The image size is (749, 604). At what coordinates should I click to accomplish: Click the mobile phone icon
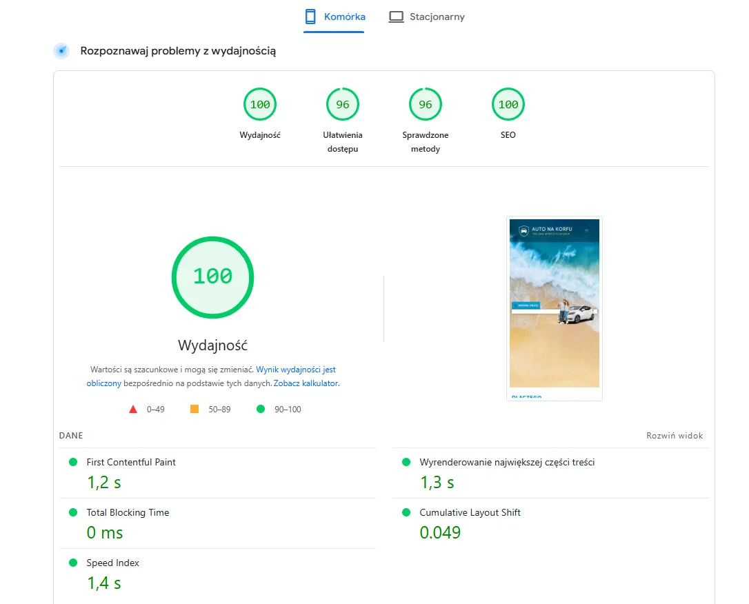coord(310,17)
